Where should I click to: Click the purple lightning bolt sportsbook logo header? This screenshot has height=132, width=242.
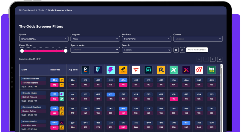[x=111, y=70]
